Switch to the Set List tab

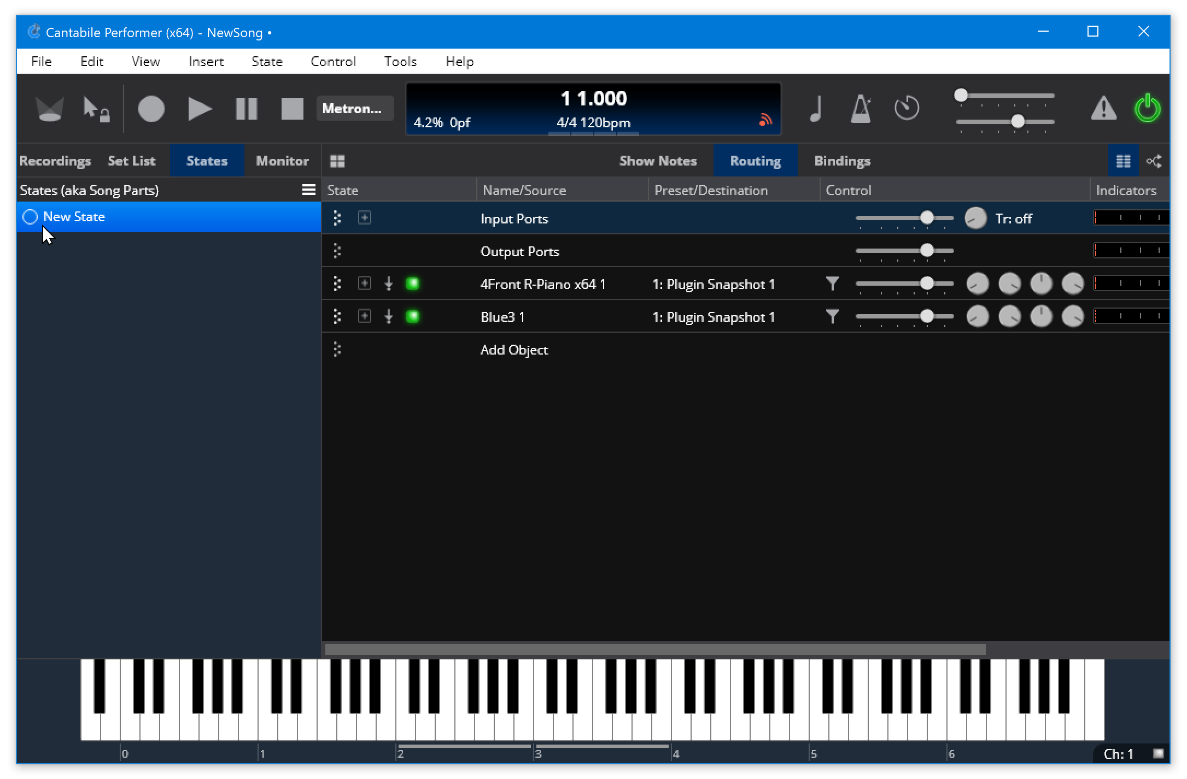click(x=132, y=161)
